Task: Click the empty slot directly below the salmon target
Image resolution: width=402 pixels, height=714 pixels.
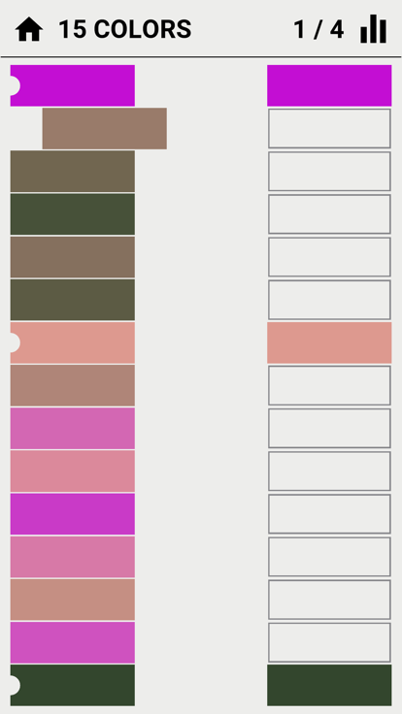Action: (329, 385)
